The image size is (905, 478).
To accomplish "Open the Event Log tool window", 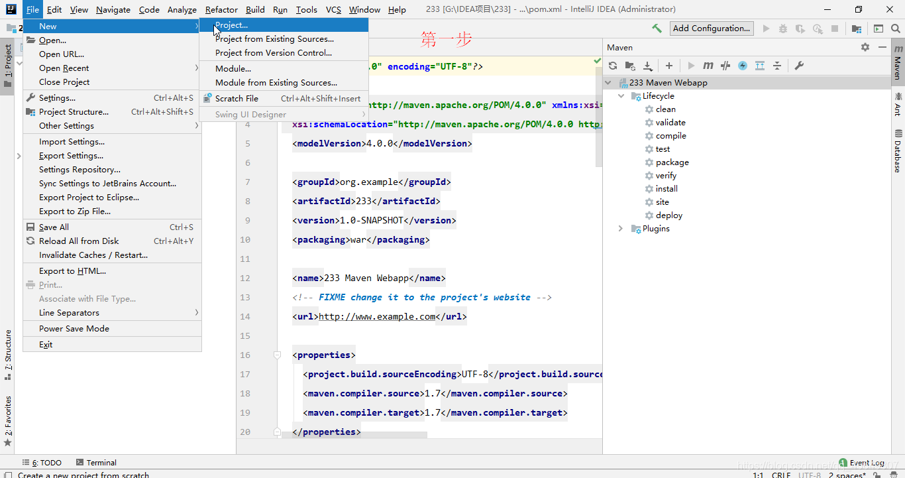I will [x=861, y=463].
